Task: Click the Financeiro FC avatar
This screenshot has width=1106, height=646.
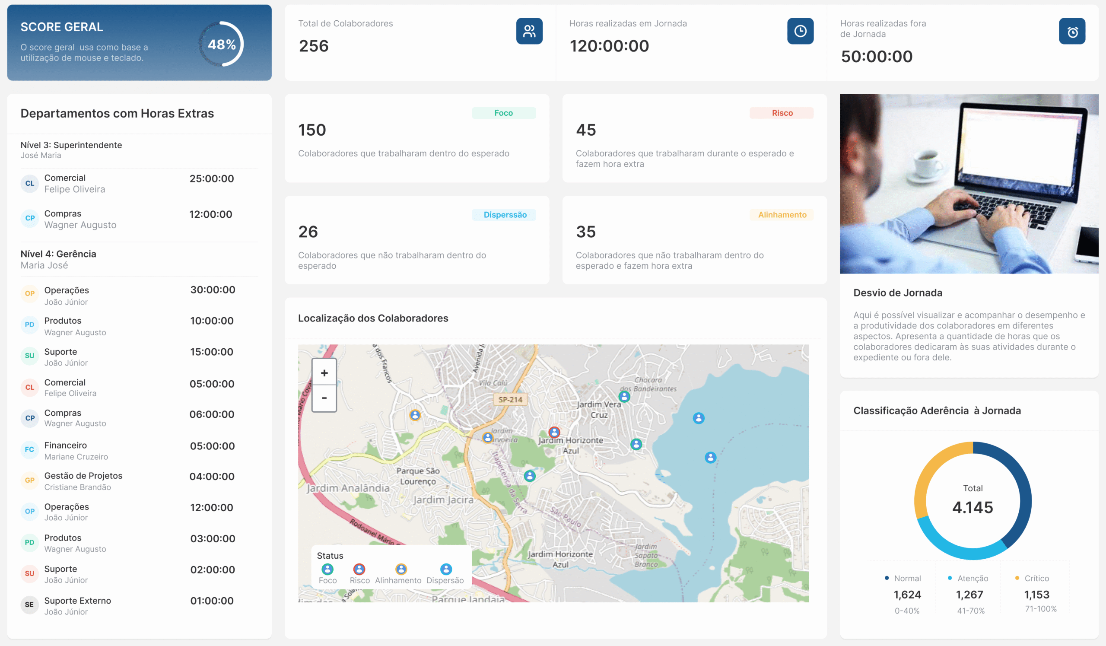Action: coord(29,449)
